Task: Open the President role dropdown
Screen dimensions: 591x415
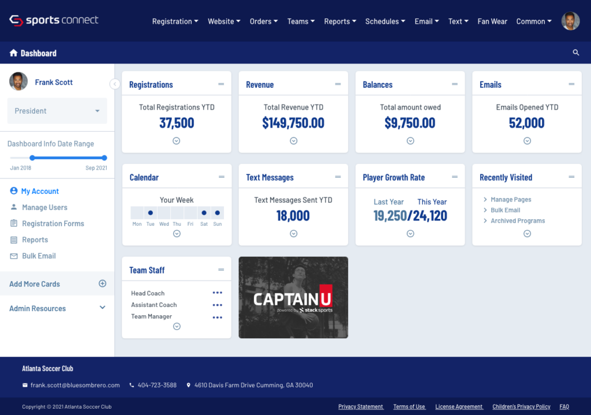Action: click(x=57, y=111)
